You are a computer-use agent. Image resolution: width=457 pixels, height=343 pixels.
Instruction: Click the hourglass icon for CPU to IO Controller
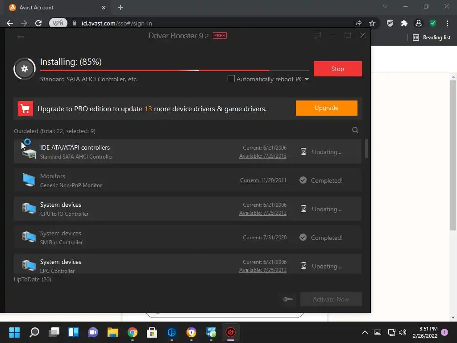point(303,209)
